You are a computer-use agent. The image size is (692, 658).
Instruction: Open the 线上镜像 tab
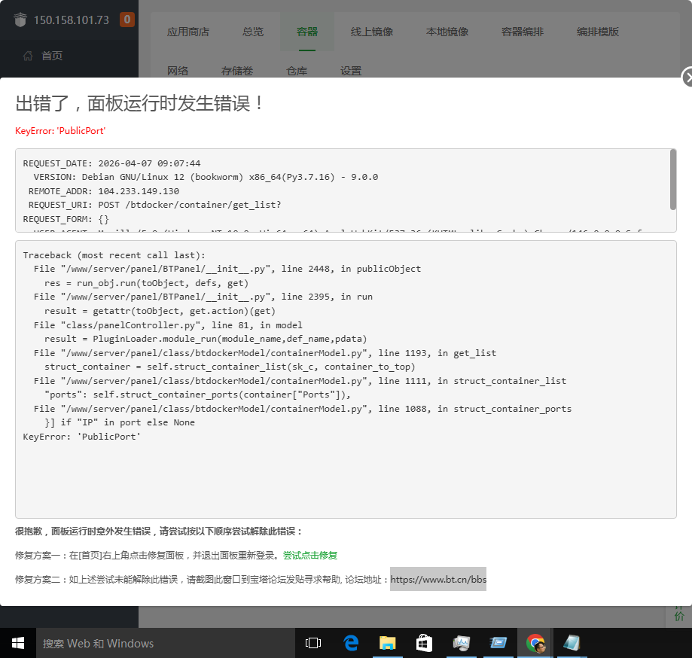[x=372, y=32]
